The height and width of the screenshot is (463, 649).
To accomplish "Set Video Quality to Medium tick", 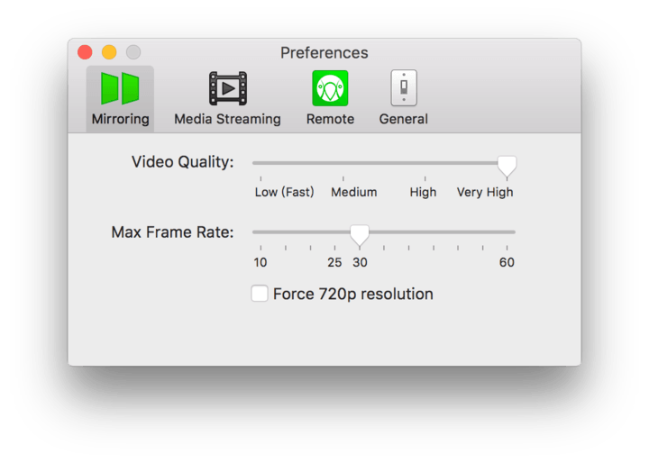I will point(343,178).
